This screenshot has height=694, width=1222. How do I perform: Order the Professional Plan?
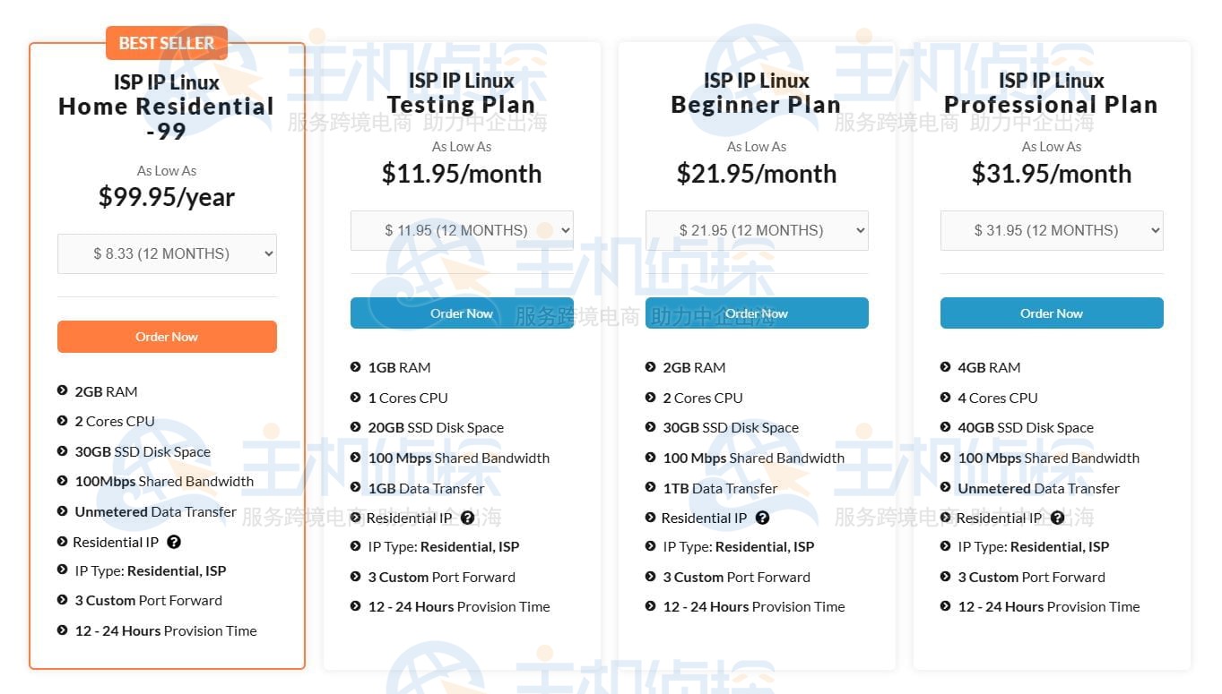tap(1052, 313)
